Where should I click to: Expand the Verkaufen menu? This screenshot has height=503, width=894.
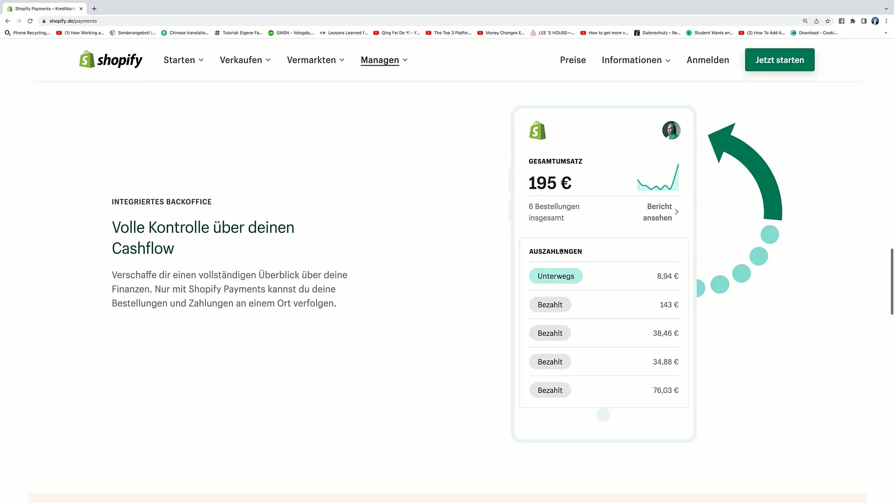point(245,60)
